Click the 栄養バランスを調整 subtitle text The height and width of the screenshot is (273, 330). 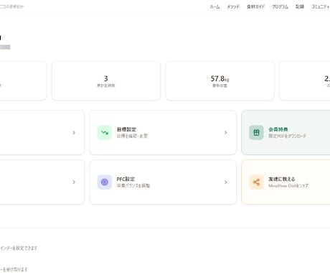point(133,185)
